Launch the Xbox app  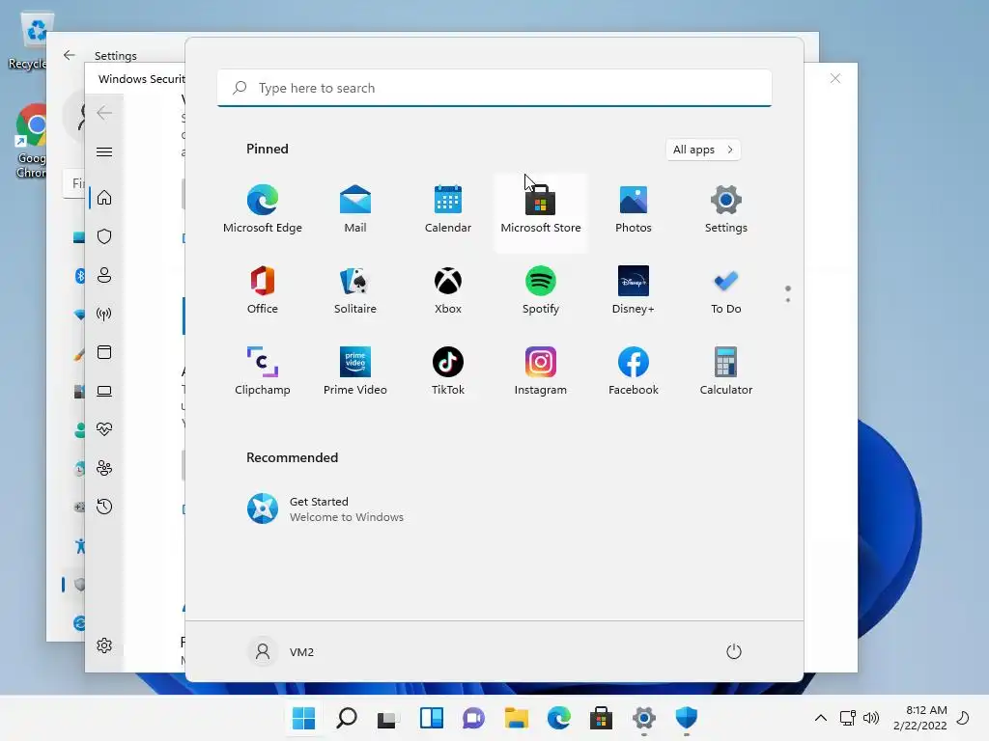pos(448,290)
